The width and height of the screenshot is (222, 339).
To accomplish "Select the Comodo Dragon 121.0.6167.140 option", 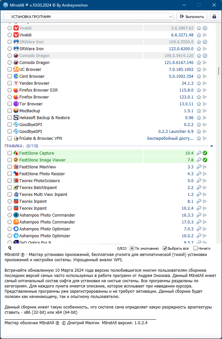I will (x=10, y=63).
